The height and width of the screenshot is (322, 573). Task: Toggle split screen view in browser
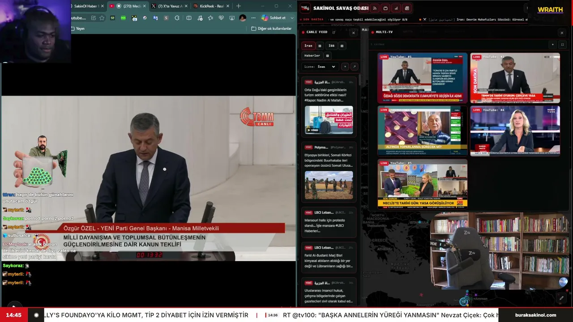[189, 18]
